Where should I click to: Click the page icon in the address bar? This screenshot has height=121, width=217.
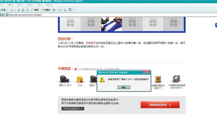7,15
